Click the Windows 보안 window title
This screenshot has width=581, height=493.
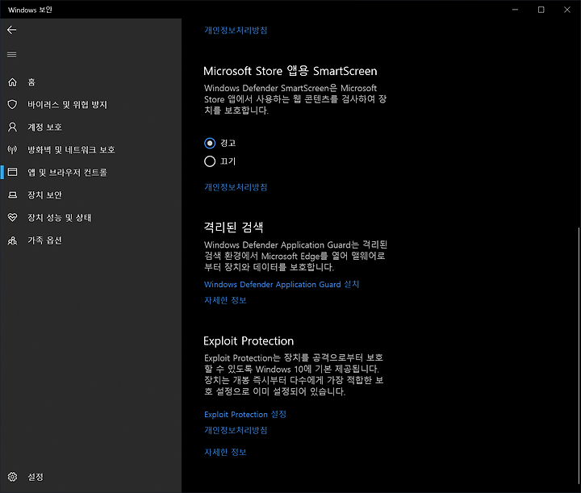pos(30,10)
